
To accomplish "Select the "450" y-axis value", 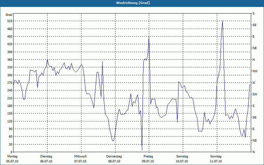I will click(x=10, y=37).
